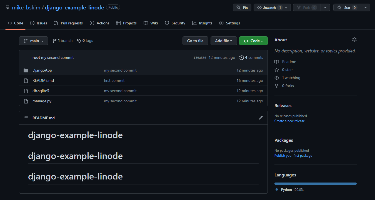
Task: Open README table of contents list icon
Action: [x=26, y=118]
